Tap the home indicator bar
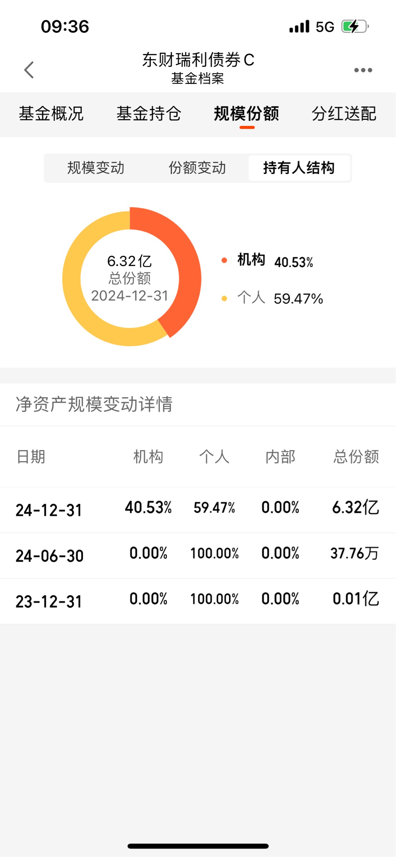This screenshot has height=857, width=396. [x=198, y=846]
